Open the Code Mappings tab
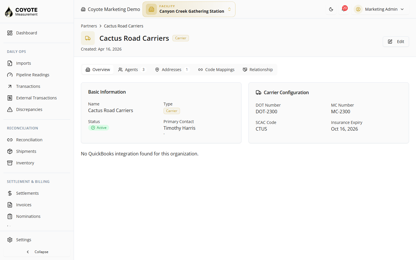416x260 pixels. 216,70
